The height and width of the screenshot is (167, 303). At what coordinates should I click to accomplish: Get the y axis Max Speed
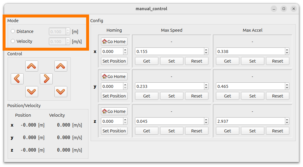[x=147, y=96]
